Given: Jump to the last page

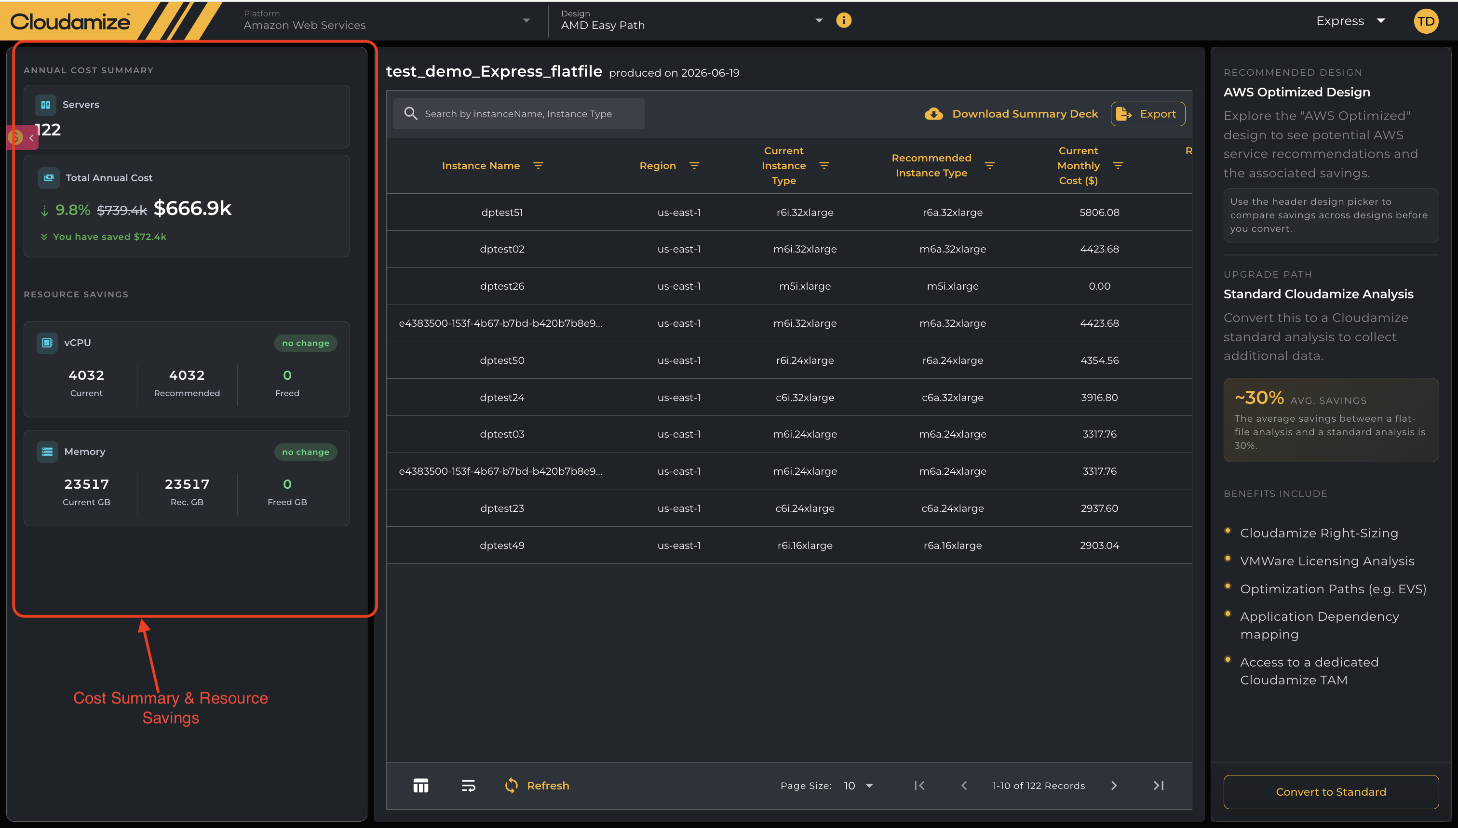Looking at the screenshot, I should (x=1159, y=786).
